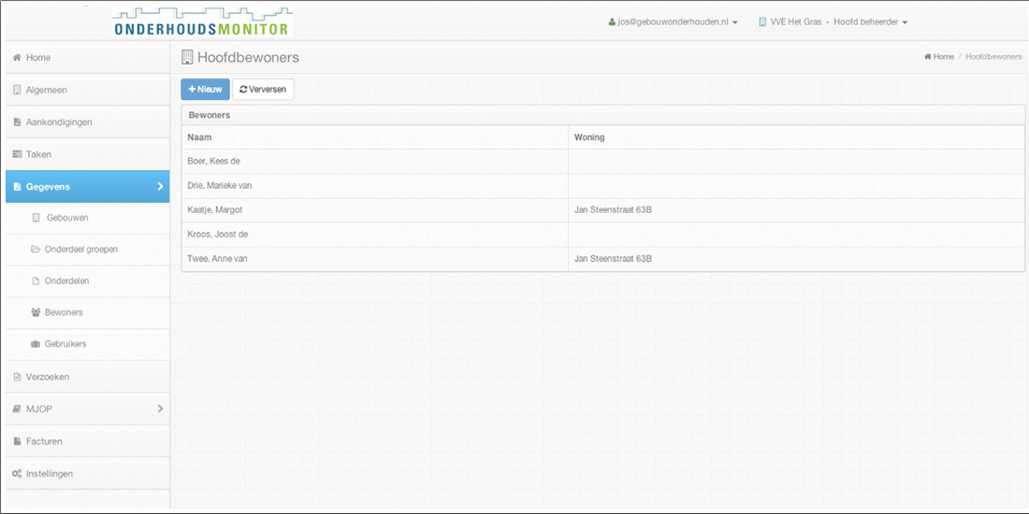Open Aankondigingen in the sidebar

point(59,122)
